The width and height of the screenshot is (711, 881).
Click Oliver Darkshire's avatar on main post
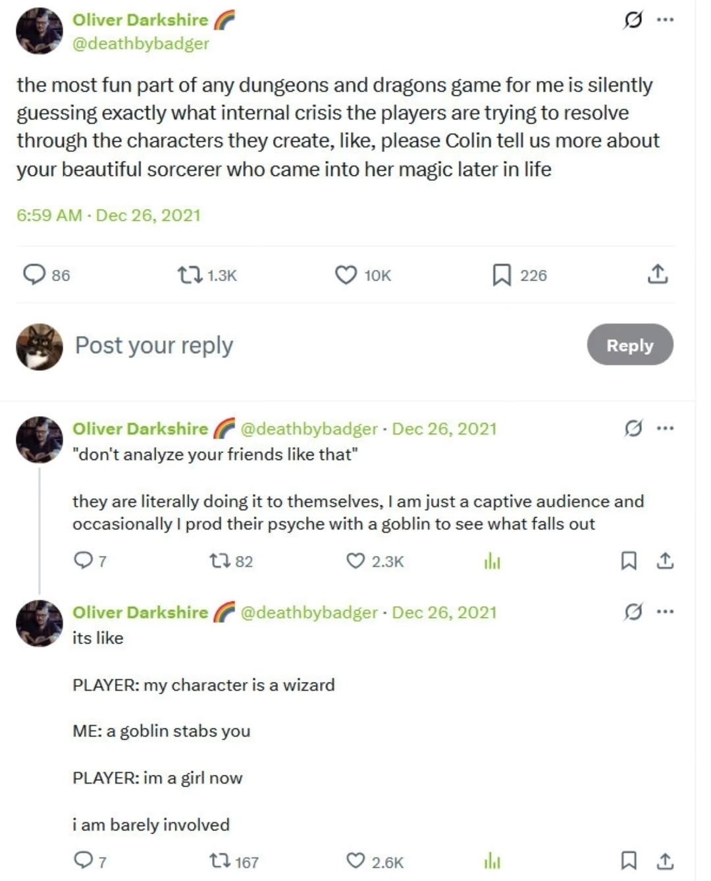coord(39,31)
